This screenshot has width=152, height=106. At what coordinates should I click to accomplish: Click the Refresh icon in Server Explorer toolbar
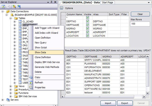pyautogui.click(x=3, y=7)
